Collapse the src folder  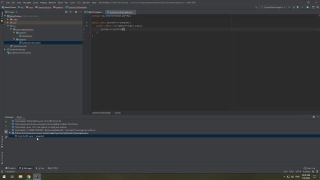point(8,26)
